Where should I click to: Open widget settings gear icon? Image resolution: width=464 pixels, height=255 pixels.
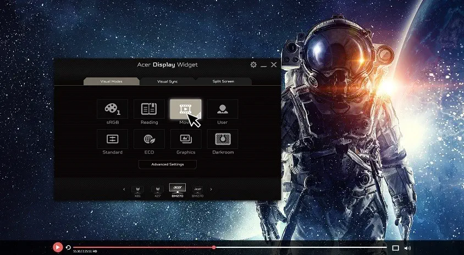[x=253, y=64]
